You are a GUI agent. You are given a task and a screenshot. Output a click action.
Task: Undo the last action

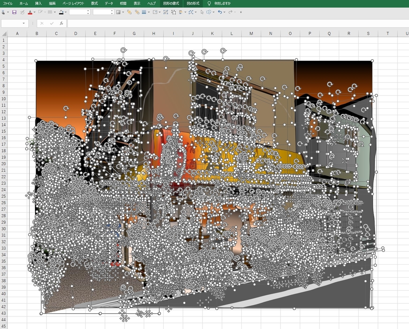tap(220, 12)
